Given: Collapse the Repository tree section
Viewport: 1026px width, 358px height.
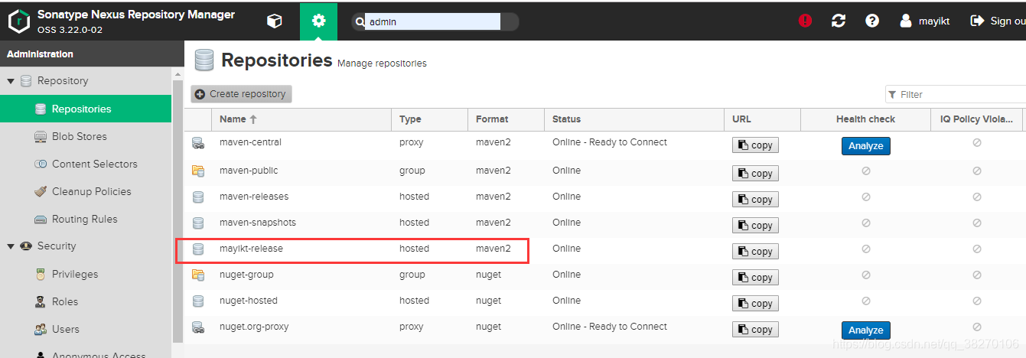Looking at the screenshot, I should coord(11,81).
